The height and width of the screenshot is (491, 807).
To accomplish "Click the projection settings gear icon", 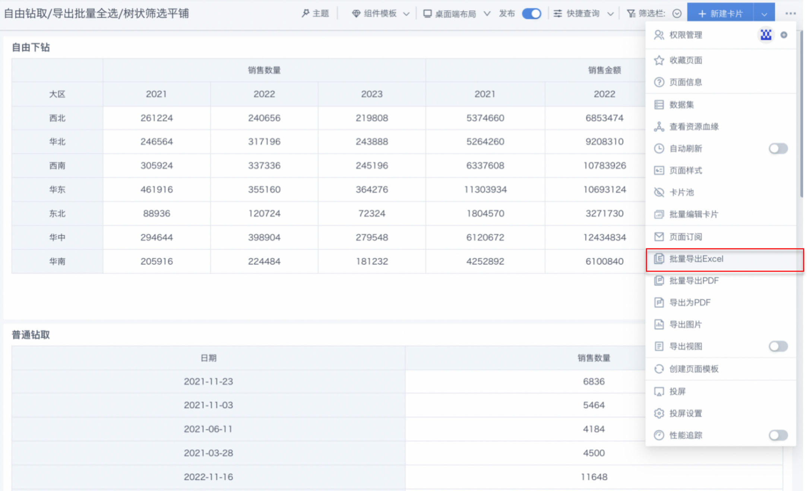I will [659, 414].
